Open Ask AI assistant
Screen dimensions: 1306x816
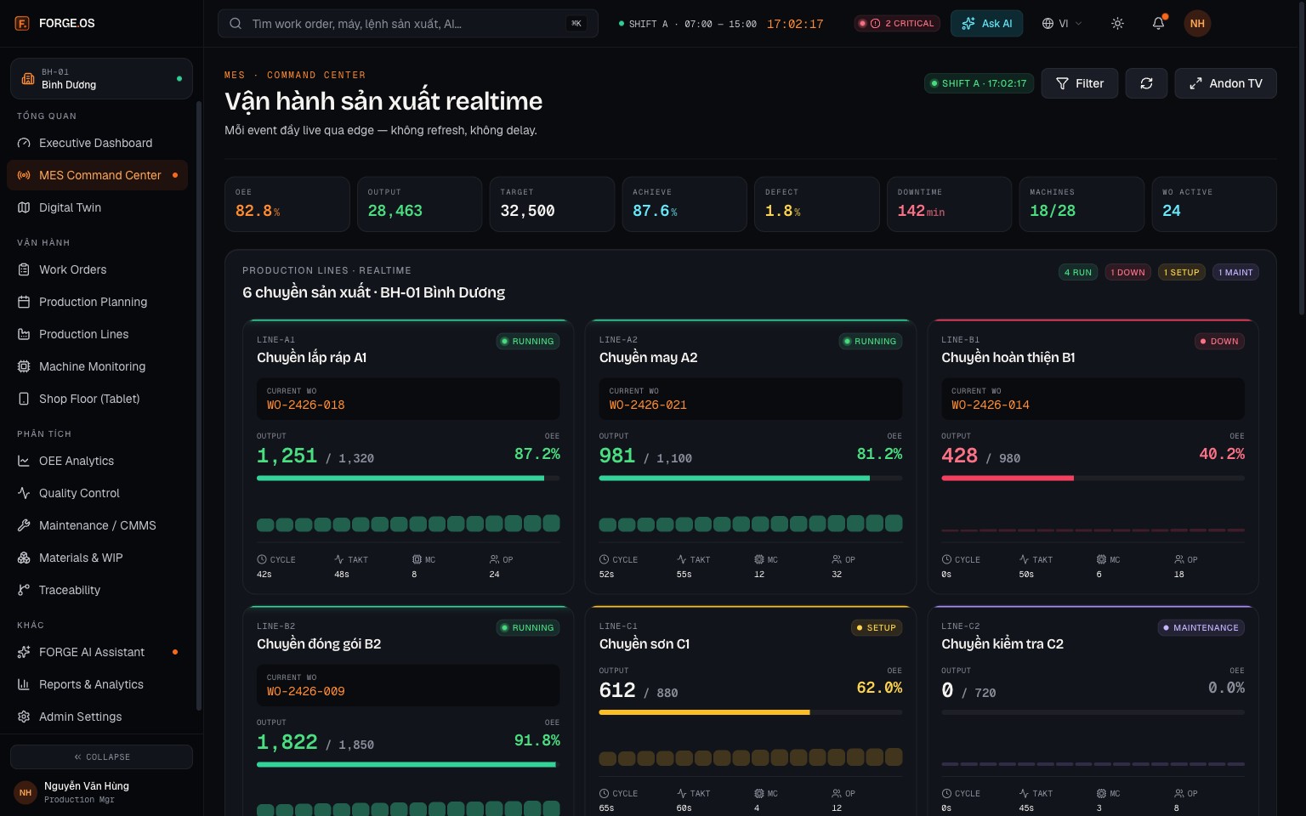click(x=986, y=24)
